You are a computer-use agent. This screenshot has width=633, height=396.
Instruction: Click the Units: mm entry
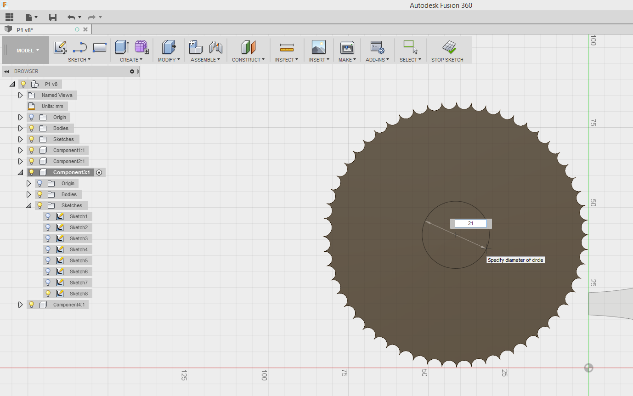point(52,106)
